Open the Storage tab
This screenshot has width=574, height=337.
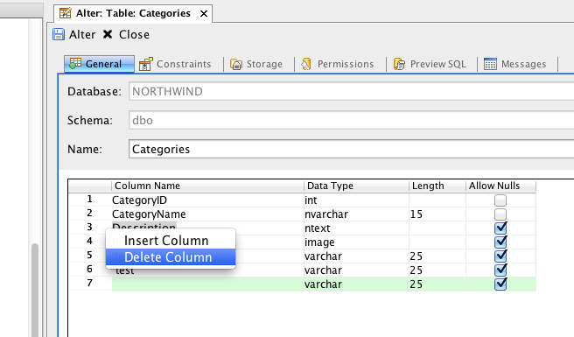pos(256,64)
